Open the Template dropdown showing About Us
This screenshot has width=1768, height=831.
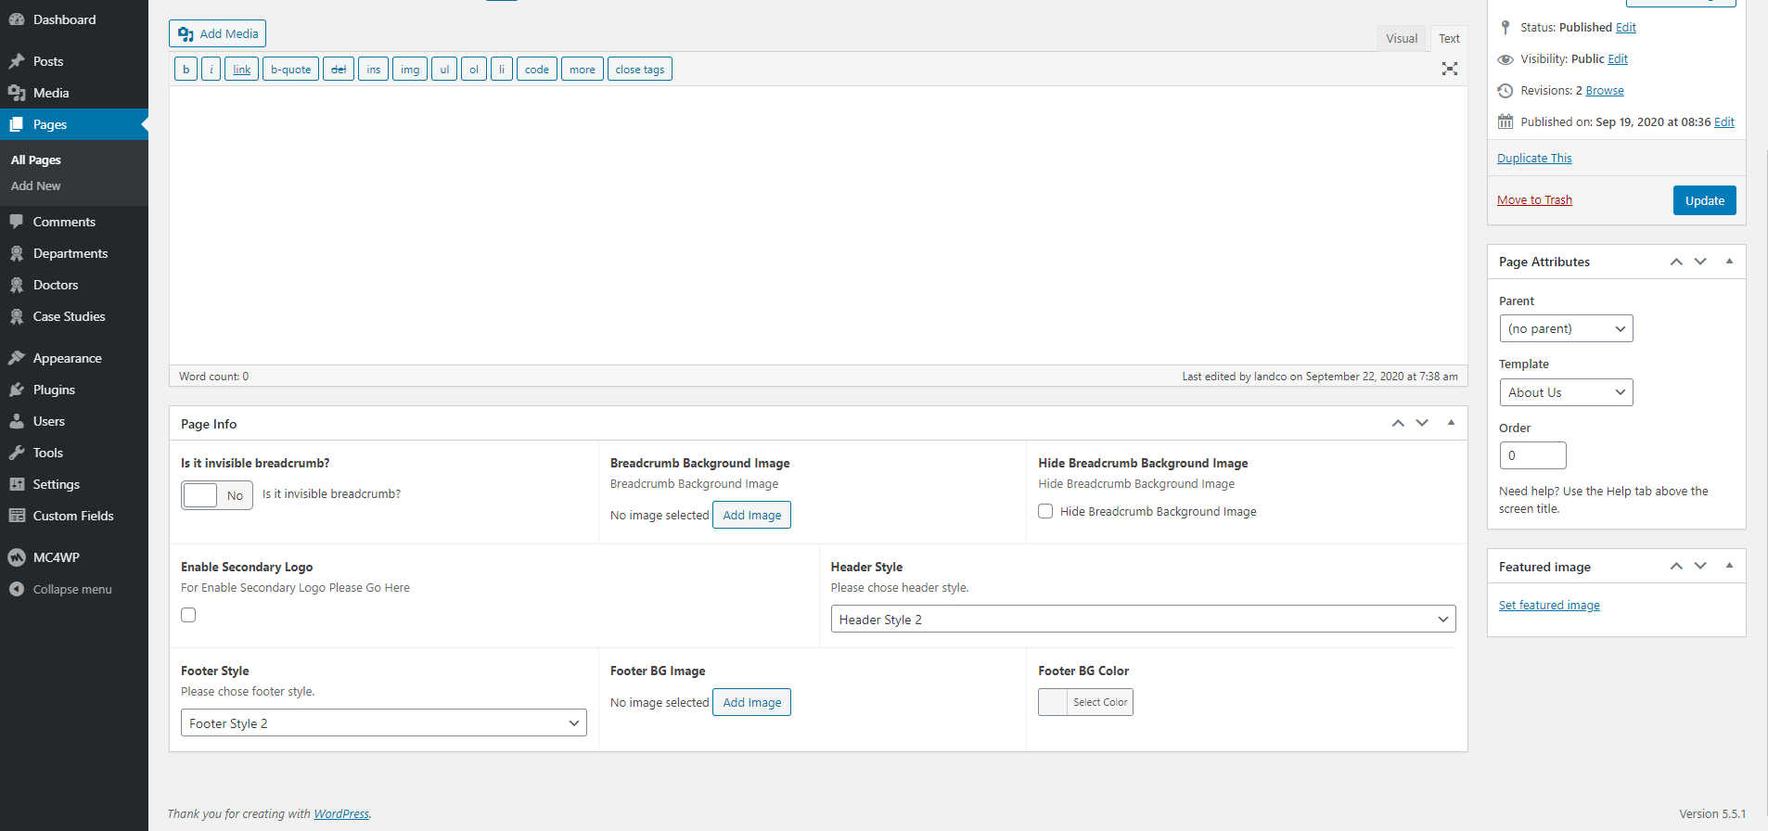1565,392
